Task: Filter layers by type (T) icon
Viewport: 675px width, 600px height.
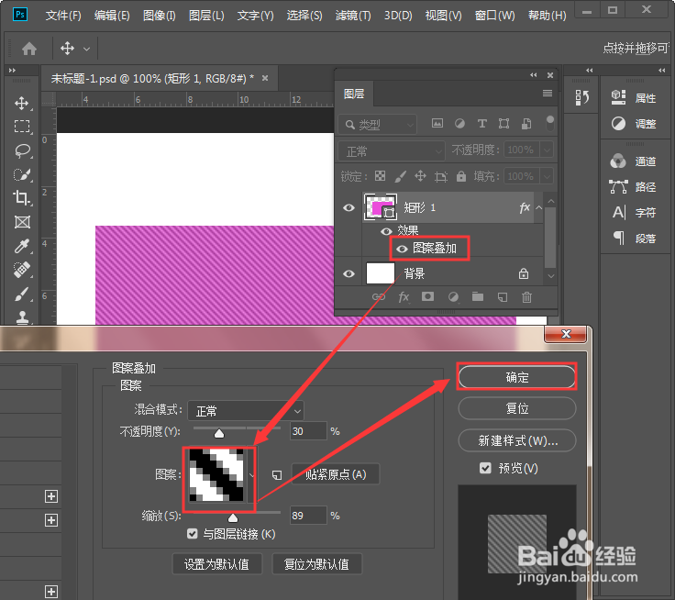Action: point(481,124)
